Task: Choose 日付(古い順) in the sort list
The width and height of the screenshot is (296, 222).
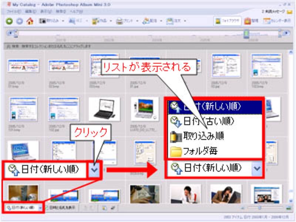Action: (x=215, y=121)
